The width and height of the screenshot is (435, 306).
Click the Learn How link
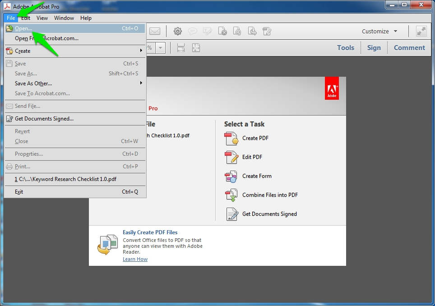click(x=135, y=259)
